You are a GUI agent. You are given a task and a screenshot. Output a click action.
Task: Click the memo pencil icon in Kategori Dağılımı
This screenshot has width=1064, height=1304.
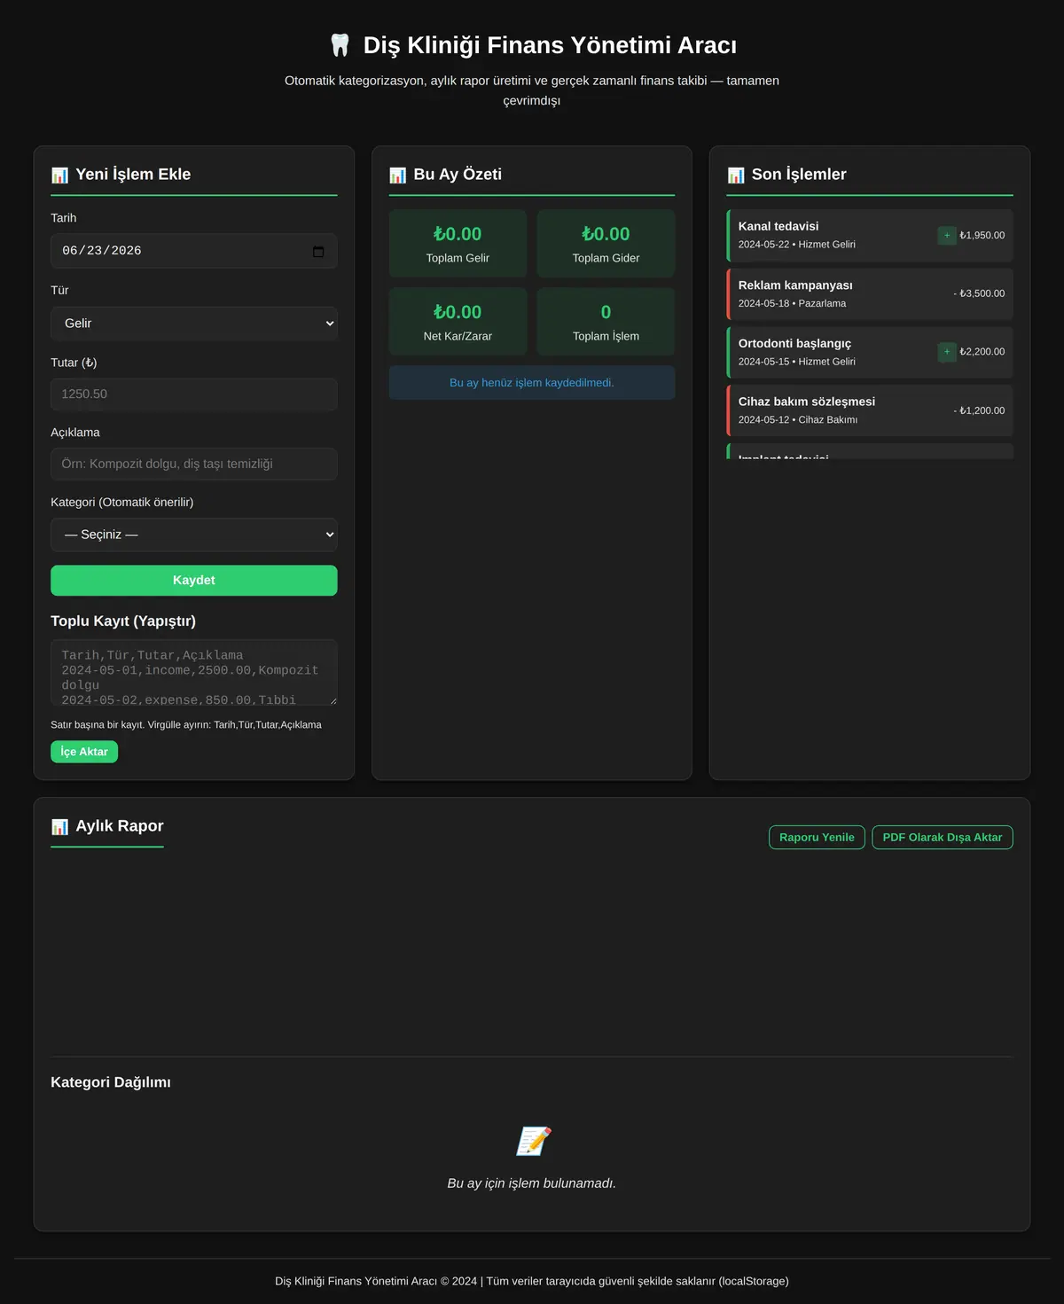pyautogui.click(x=532, y=1141)
